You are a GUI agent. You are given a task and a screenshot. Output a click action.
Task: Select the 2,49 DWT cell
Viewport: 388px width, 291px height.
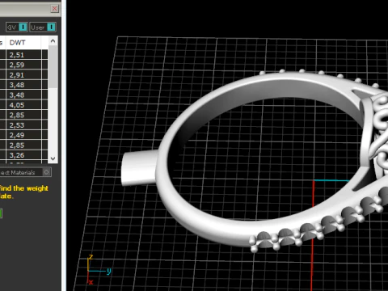23,135
